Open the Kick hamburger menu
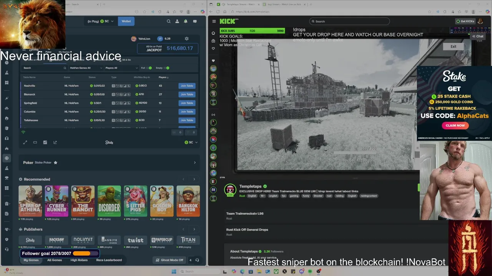This screenshot has width=492, height=276. [x=214, y=21]
